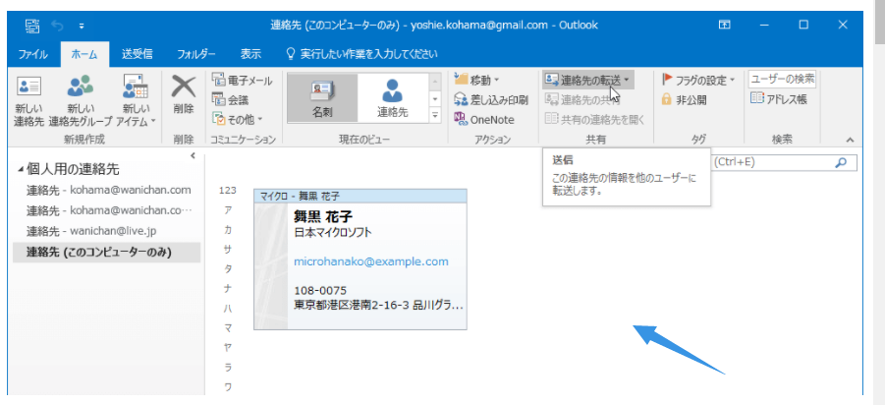Collapse the 個人用の連絡先 group
885x405 pixels.
pos(21,169)
